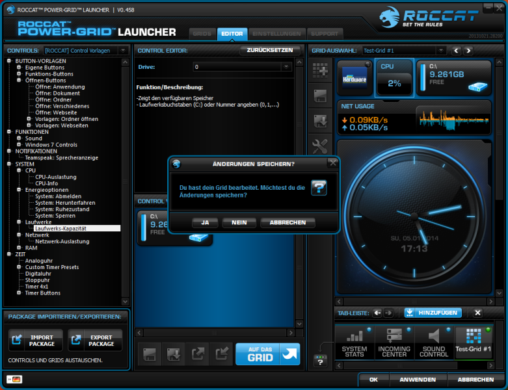
Task: Expand Vorlagen: Ordner öffnen node
Action: [29, 119]
